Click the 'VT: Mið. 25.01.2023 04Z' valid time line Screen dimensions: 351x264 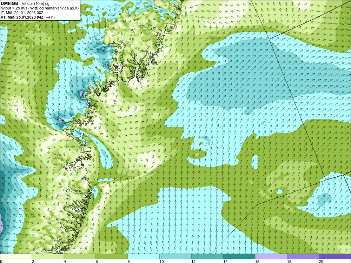coord(28,17)
